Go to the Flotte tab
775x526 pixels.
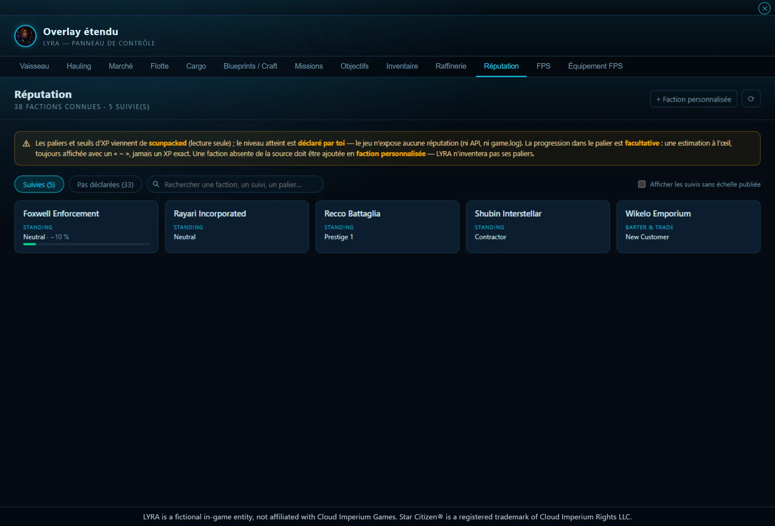coord(159,66)
